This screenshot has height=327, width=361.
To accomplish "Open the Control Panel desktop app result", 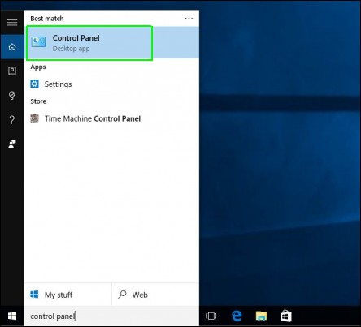I will (111, 43).
